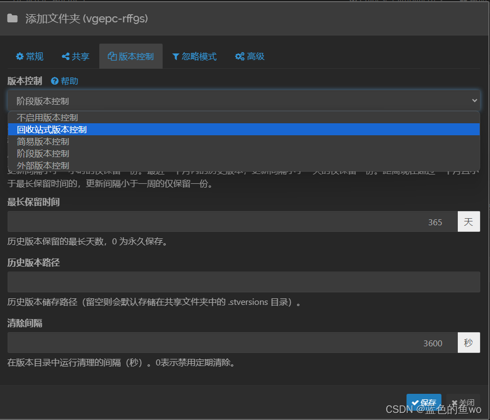
Task: Click the 清除间隔 label
Action: (25, 323)
